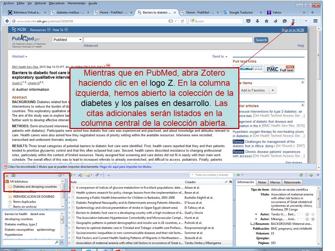Click the Zotero tag filter search box
The height and width of the screenshot is (251, 335).
tap(31, 242)
